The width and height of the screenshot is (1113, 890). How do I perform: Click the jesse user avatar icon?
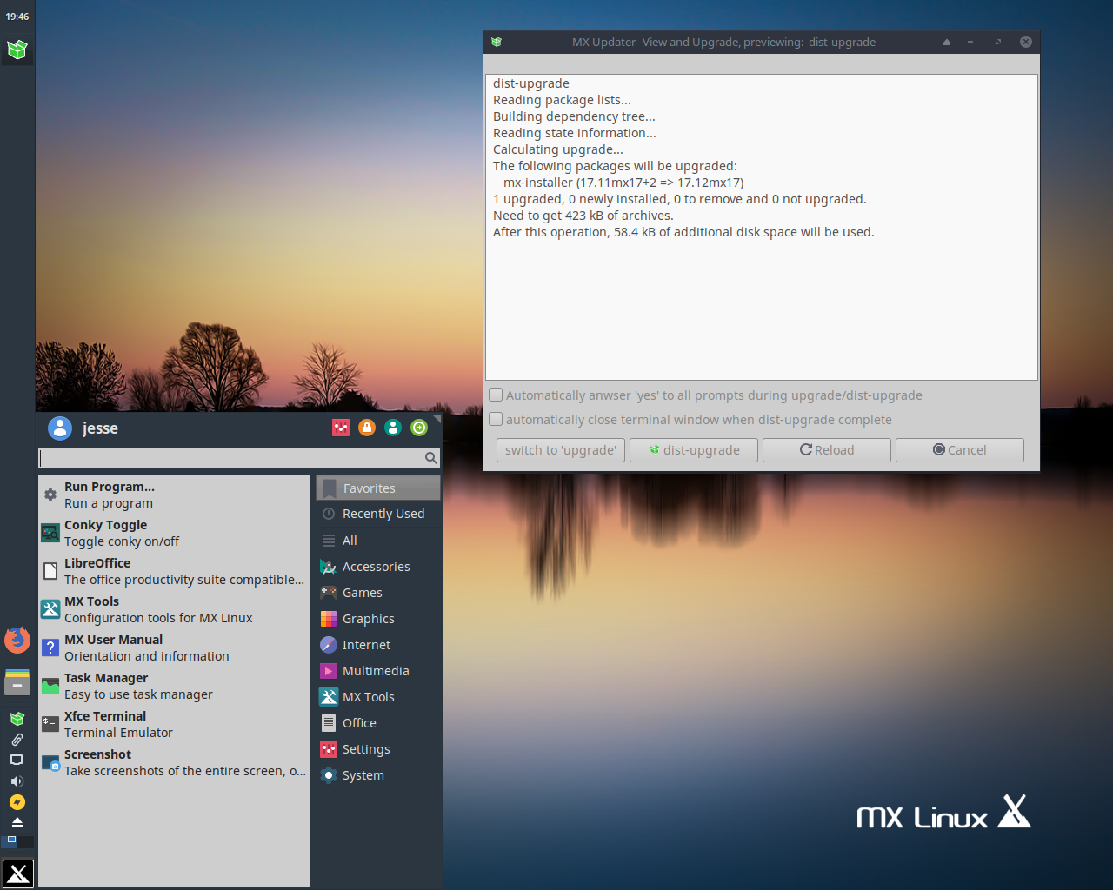pyautogui.click(x=60, y=428)
